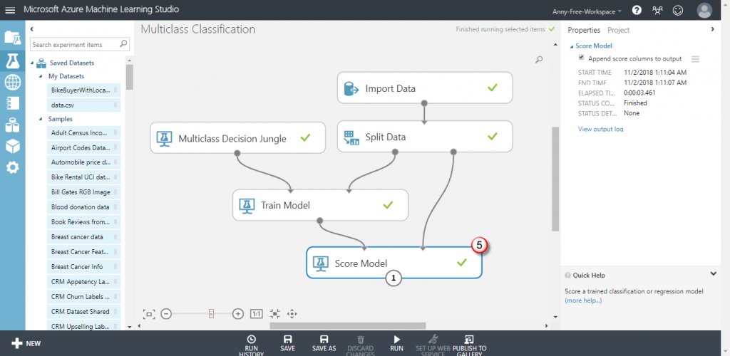Click the zoom-to-fit arrows icon
This screenshot has width=730, height=356.
point(275,314)
